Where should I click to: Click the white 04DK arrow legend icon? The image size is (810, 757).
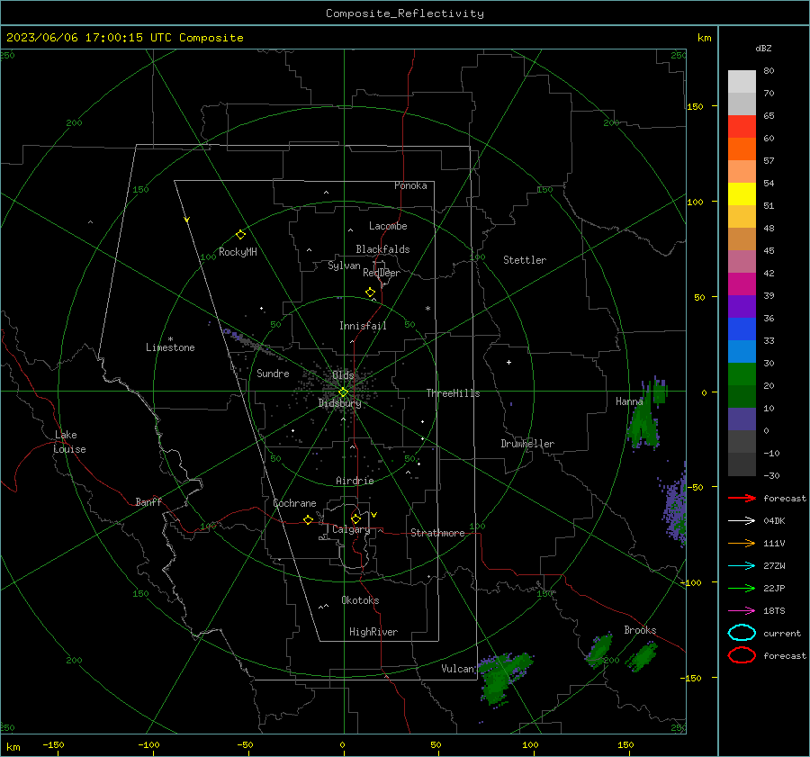click(x=742, y=520)
